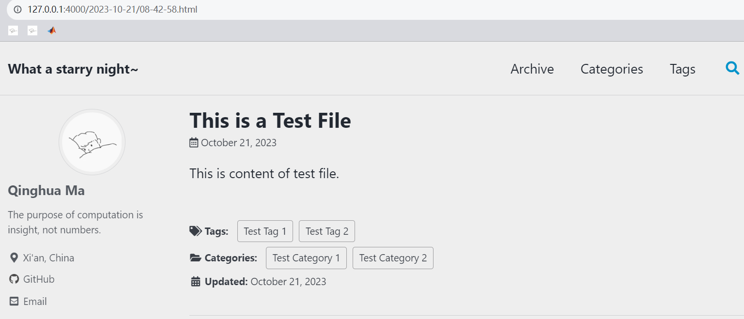Open Test Category 1

point(306,258)
